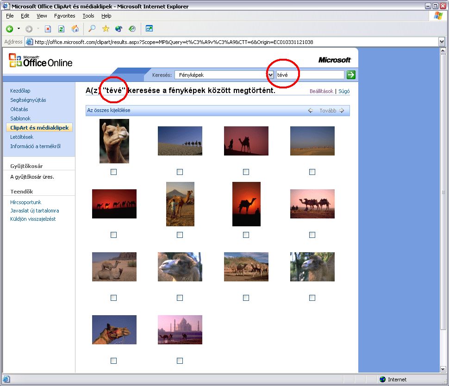The height and width of the screenshot is (386, 449).
Task: Click the search field containing tévé
Action: click(x=310, y=75)
